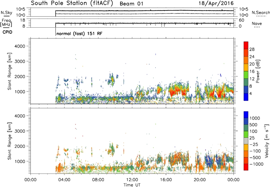
Task: Click the '3000' tick label on the velocity panel
Action: point(20,131)
